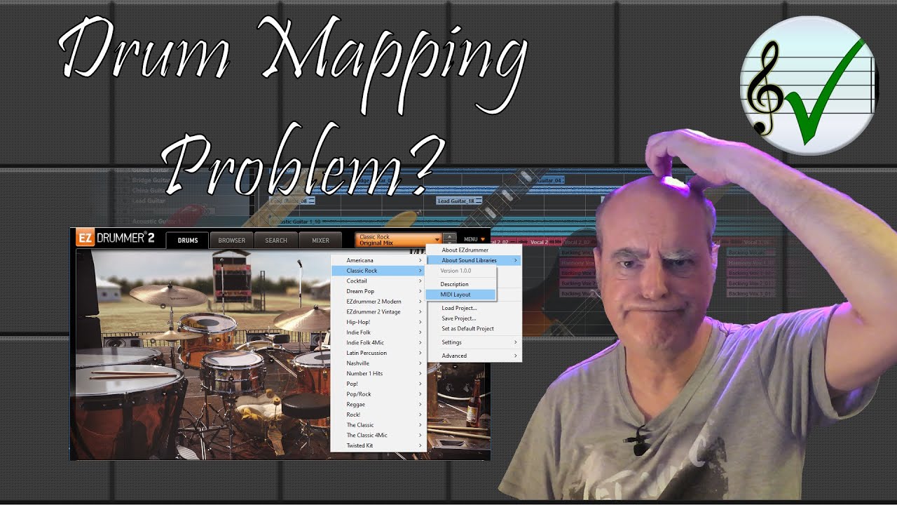Select Description in the library submenu
This screenshot has height=505, width=897.
[x=460, y=284]
